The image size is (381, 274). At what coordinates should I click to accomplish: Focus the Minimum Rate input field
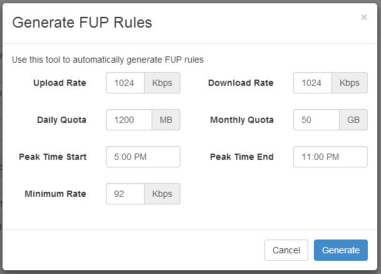pyautogui.click(x=125, y=194)
